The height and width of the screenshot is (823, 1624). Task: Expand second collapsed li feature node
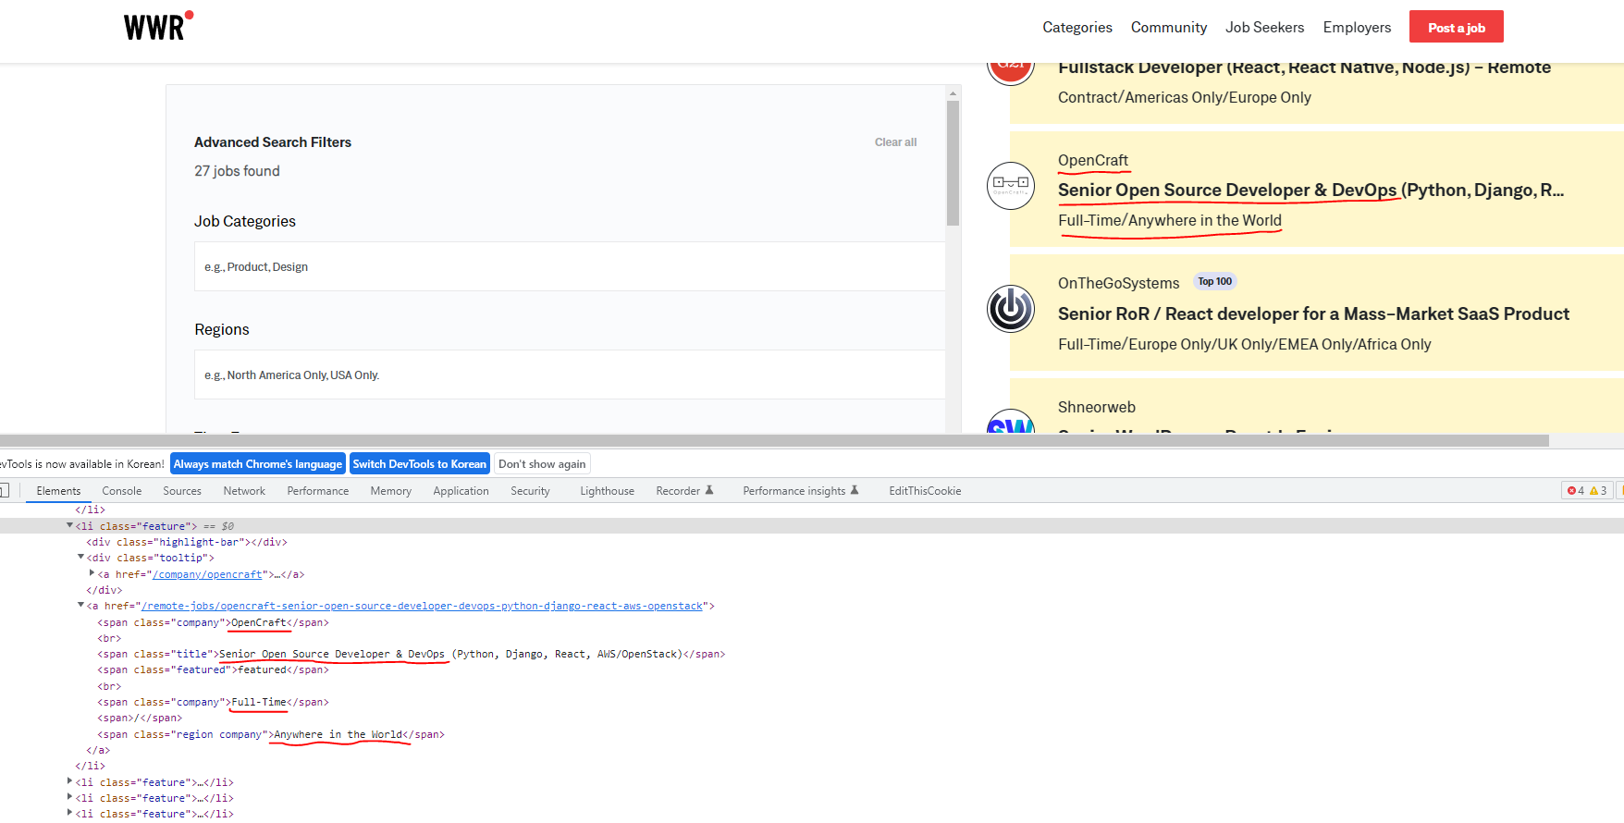coord(69,797)
